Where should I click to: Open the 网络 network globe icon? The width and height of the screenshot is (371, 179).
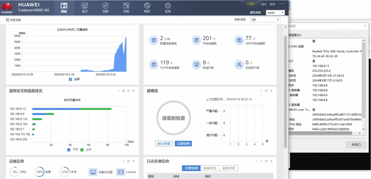coord(147,5)
